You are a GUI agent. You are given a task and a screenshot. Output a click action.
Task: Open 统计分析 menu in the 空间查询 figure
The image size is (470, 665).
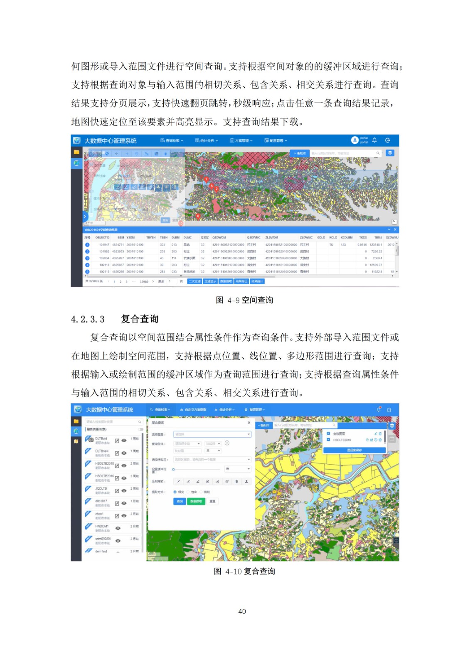click(x=207, y=140)
